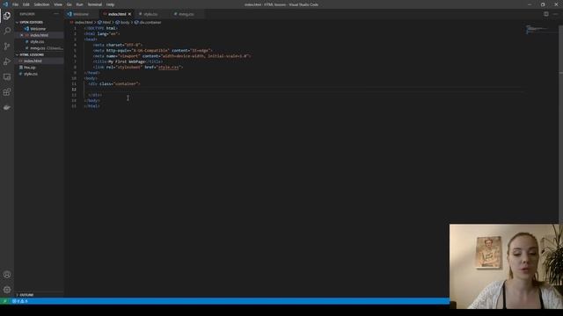The height and width of the screenshot is (316, 563).
Task: Open the View menu
Action: [x=58, y=4]
